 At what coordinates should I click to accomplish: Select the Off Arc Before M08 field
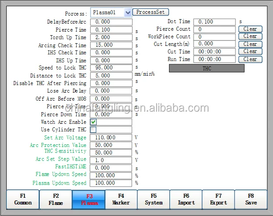click(x=111, y=99)
